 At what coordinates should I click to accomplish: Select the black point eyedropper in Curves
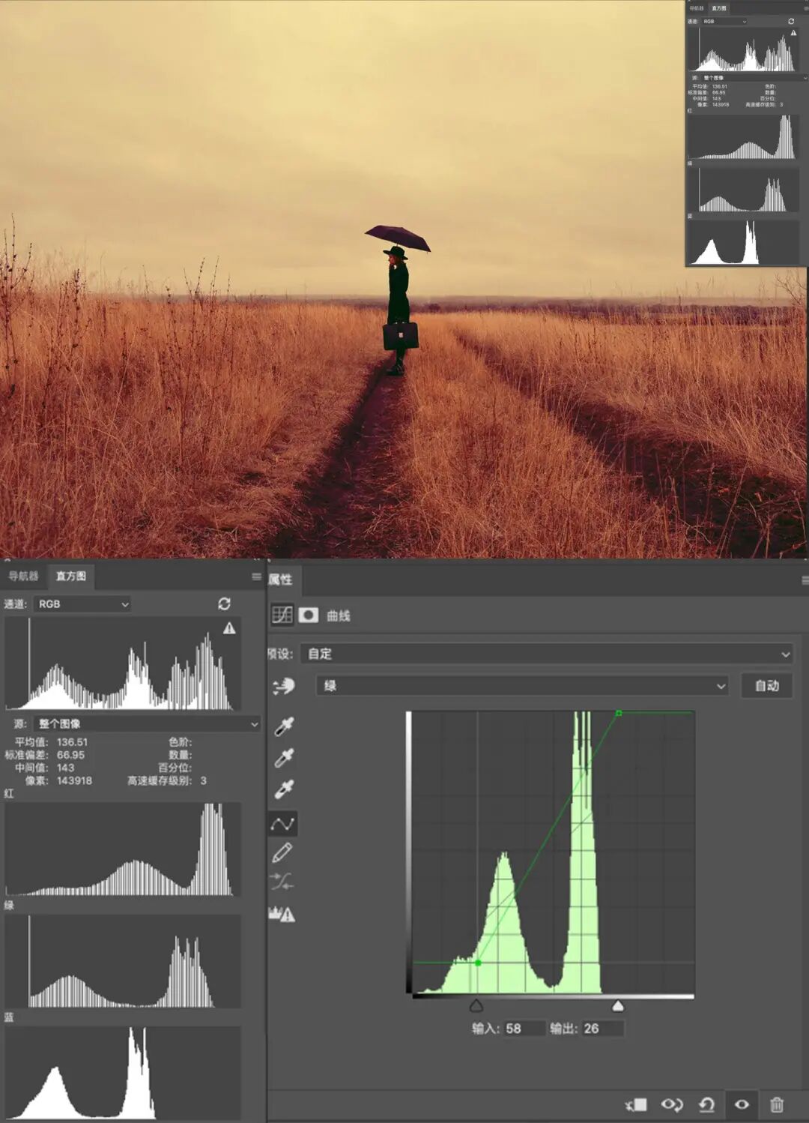(284, 726)
